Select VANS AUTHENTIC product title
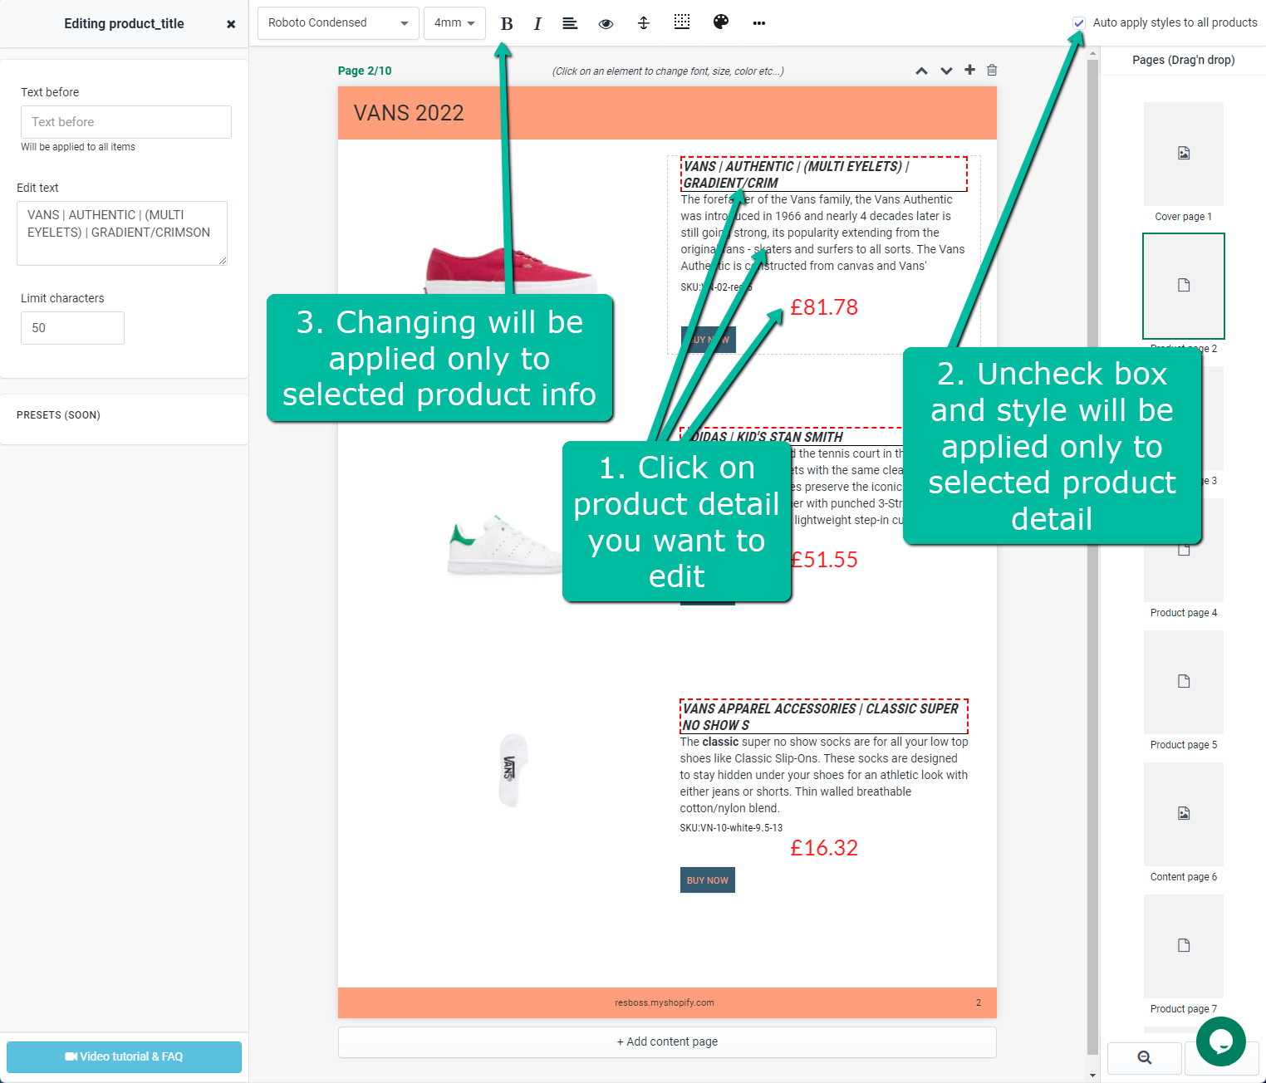Screen dimensions: 1266x1083 [824, 174]
